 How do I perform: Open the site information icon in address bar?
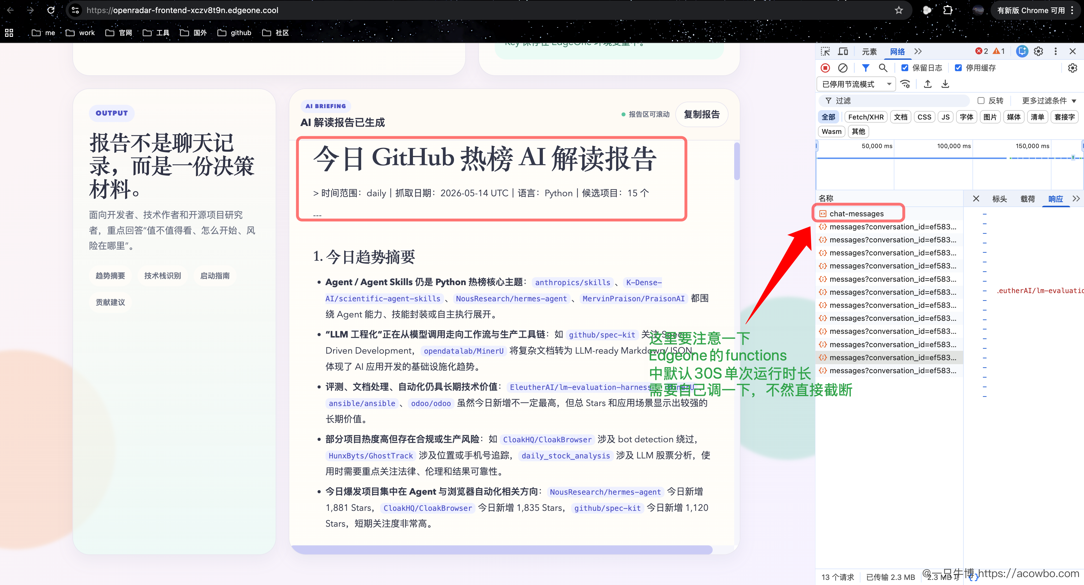(75, 10)
